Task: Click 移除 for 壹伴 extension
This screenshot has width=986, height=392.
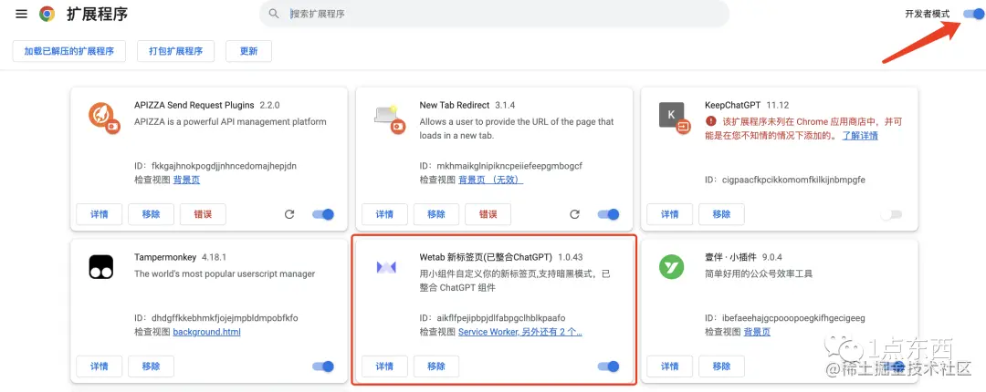Action: (x=722, y=366)
